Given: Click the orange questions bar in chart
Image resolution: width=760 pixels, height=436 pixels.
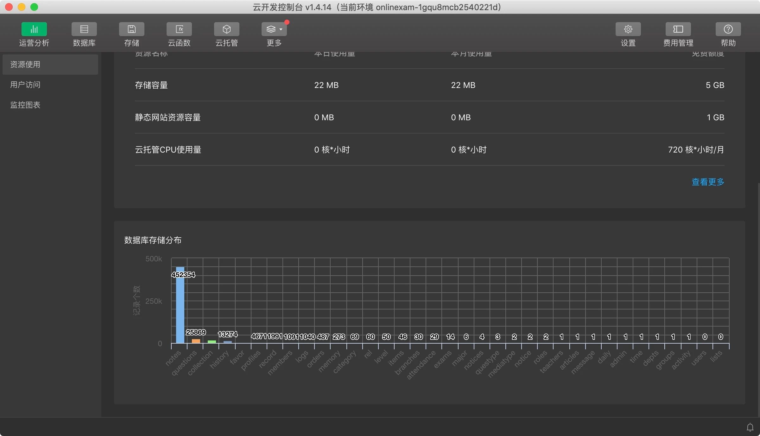Looking at the screenshot, I should pos(196,341).
